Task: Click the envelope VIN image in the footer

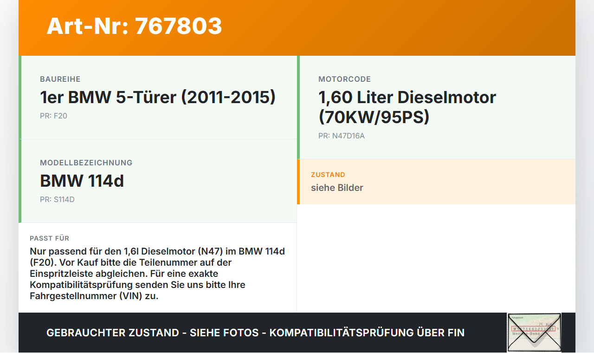Action: 534,333
